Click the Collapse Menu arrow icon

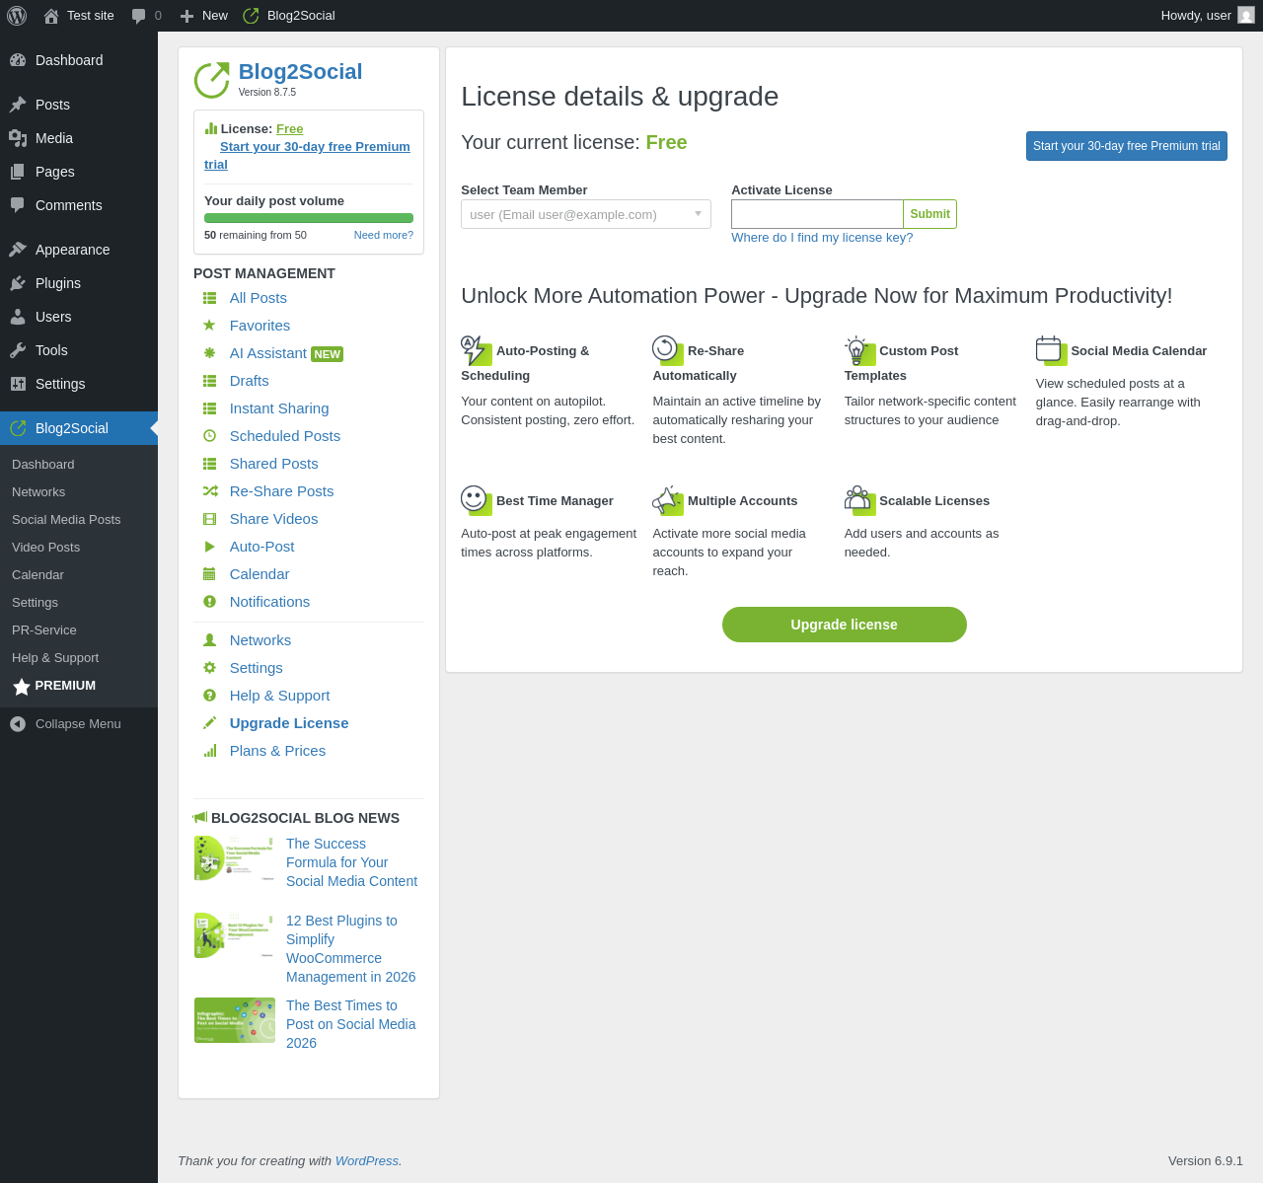pyautogui.click(x=18, y=724)
